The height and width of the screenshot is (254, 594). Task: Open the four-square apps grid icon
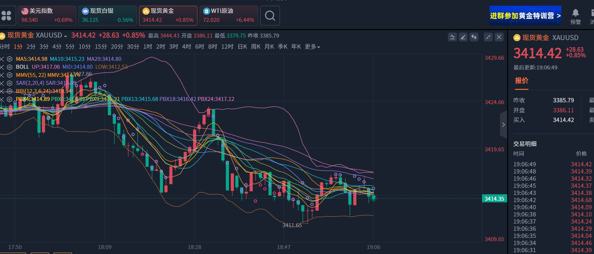point(6,16)
